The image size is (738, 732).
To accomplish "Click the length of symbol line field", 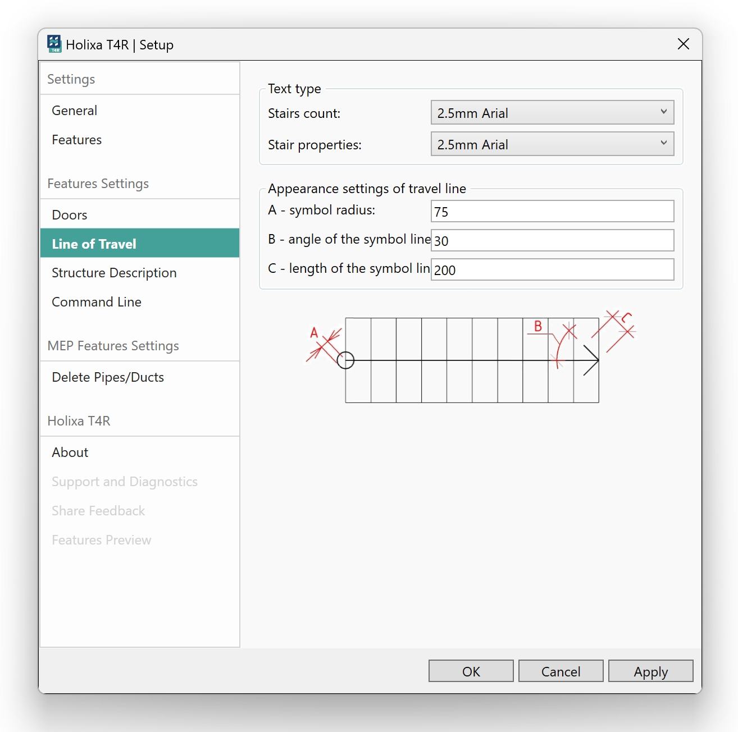I will click(552, 270).
